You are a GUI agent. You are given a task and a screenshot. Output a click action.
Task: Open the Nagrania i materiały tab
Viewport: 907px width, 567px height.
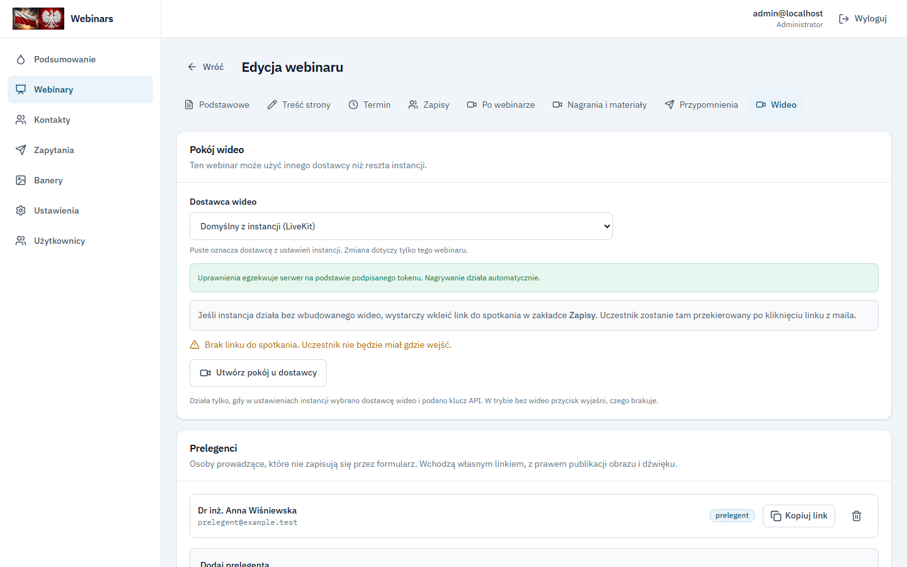600,105
